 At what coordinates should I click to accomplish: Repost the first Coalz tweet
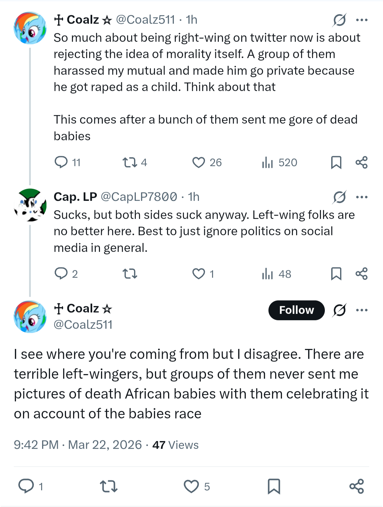pos(130,163)
